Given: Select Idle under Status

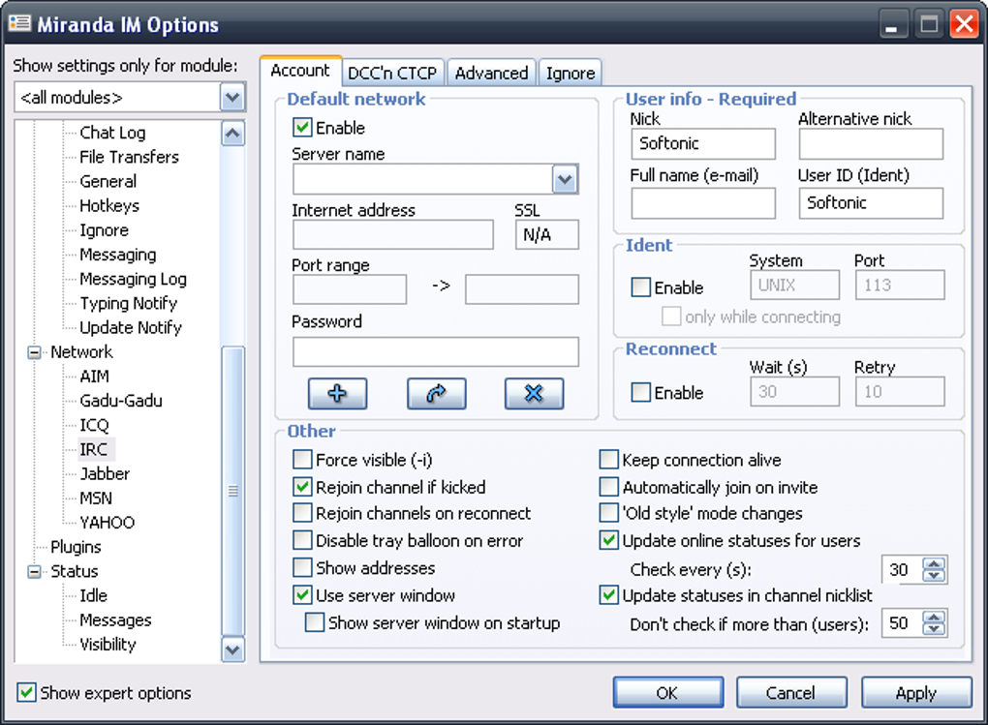Looking at the screenshot, I should click(93, 596).
